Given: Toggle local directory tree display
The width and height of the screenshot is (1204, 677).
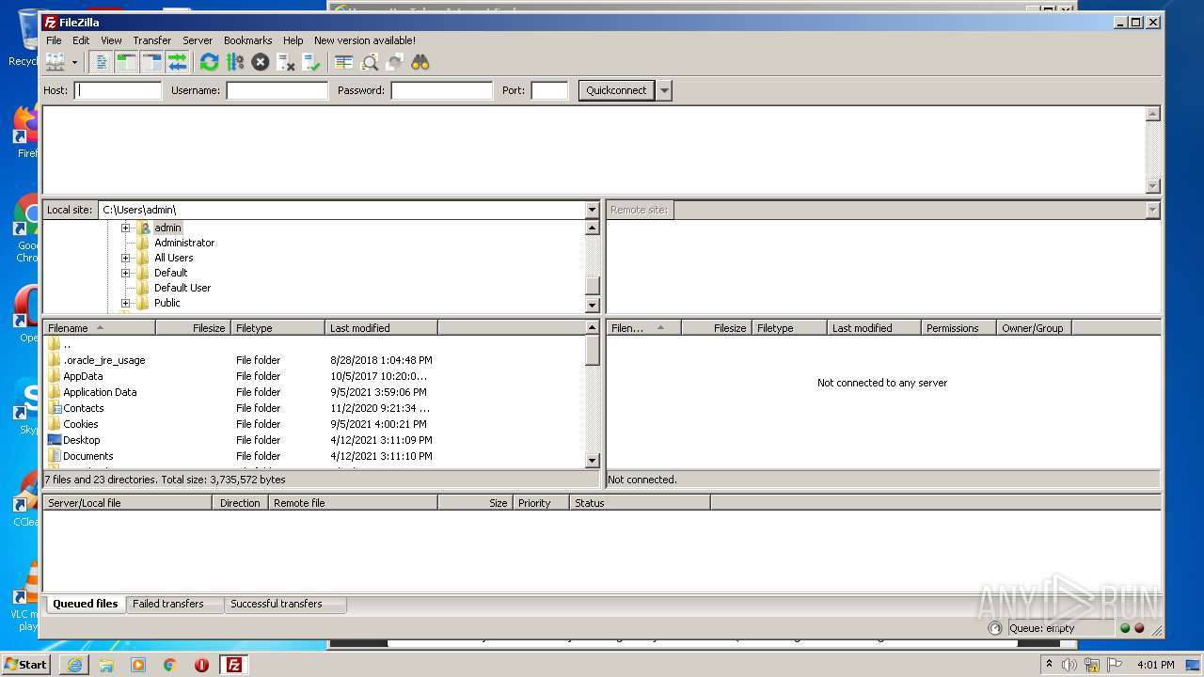Looking at the screenshot, I should click(126, 62).
